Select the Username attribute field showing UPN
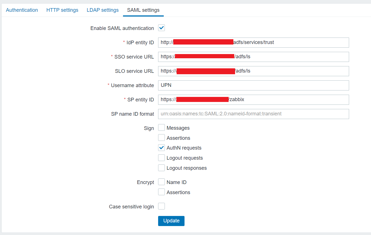Viewport: 371px width, 235px height. click(x=253, y=85)
